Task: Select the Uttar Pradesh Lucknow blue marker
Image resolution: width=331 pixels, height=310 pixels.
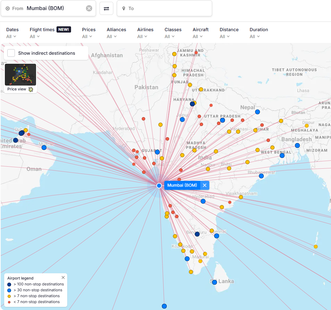Action: [223, 120]
